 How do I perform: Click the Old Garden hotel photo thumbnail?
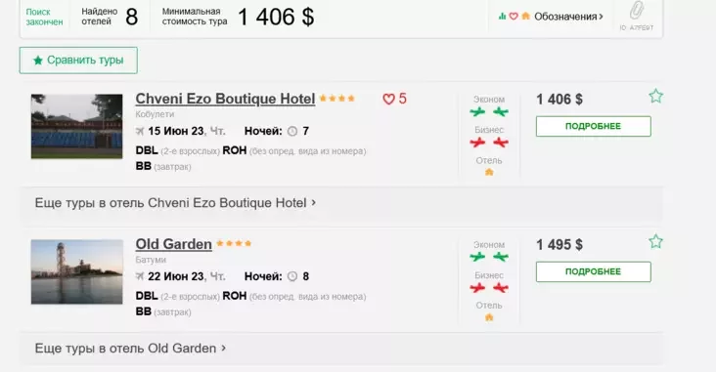tap(76, 271)
